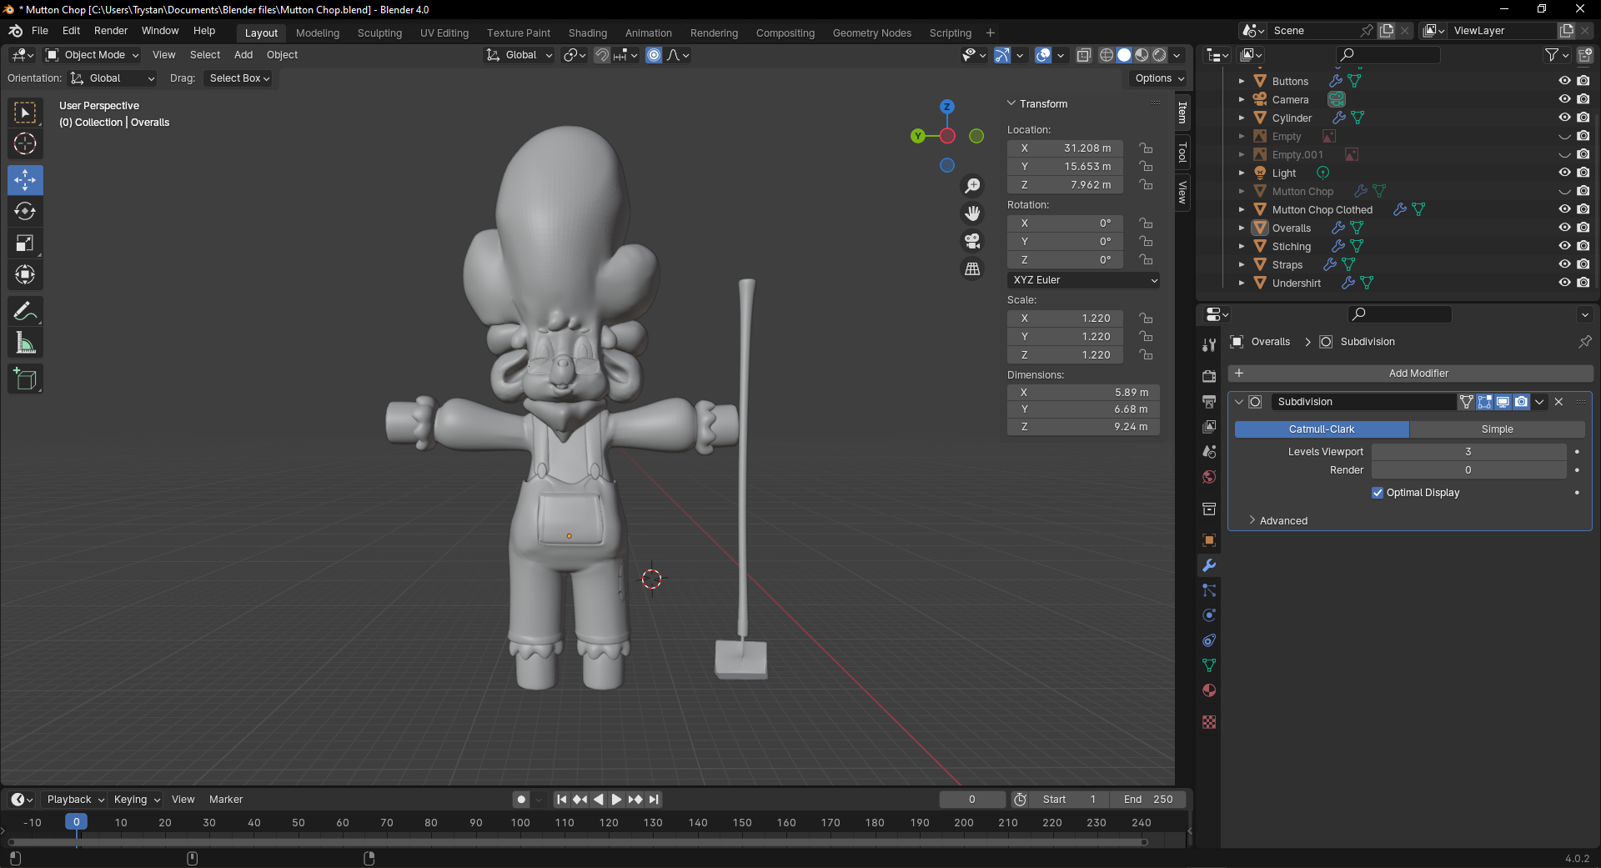The image size is (1601, 868).
Task: Switch to orthographic/perspective grid view icon
Action: [972, 269]
